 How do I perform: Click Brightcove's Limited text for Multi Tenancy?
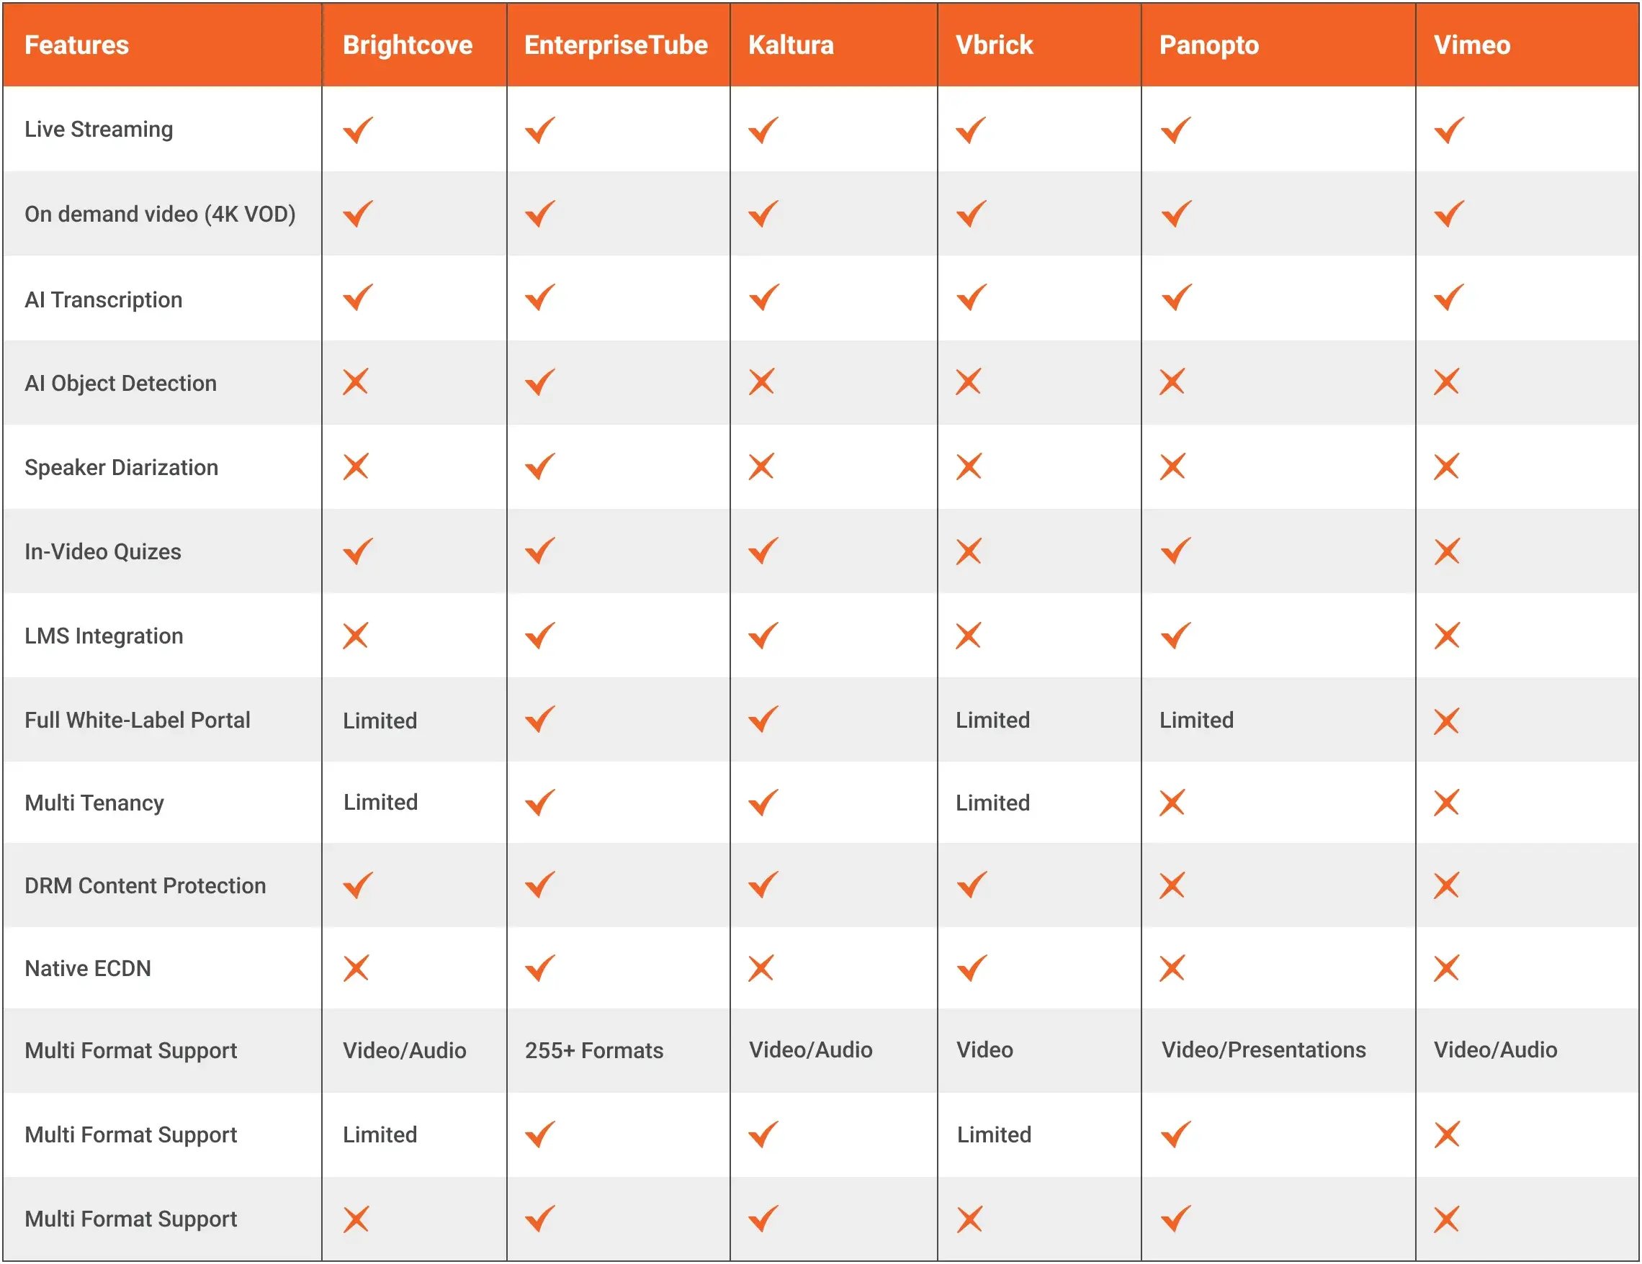coord(380,803)
